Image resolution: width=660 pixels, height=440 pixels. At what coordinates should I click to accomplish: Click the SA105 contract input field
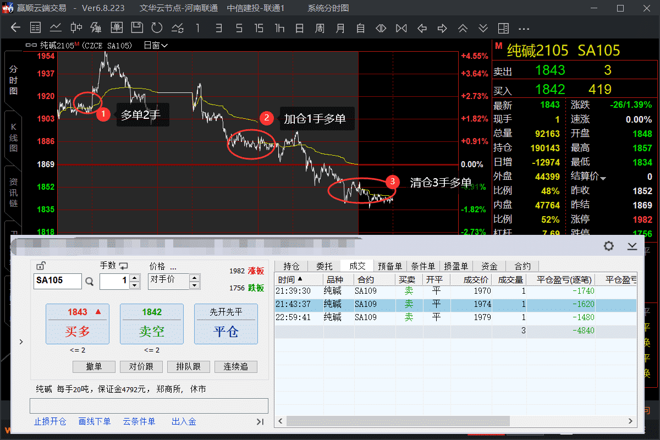tap(58, 281)
